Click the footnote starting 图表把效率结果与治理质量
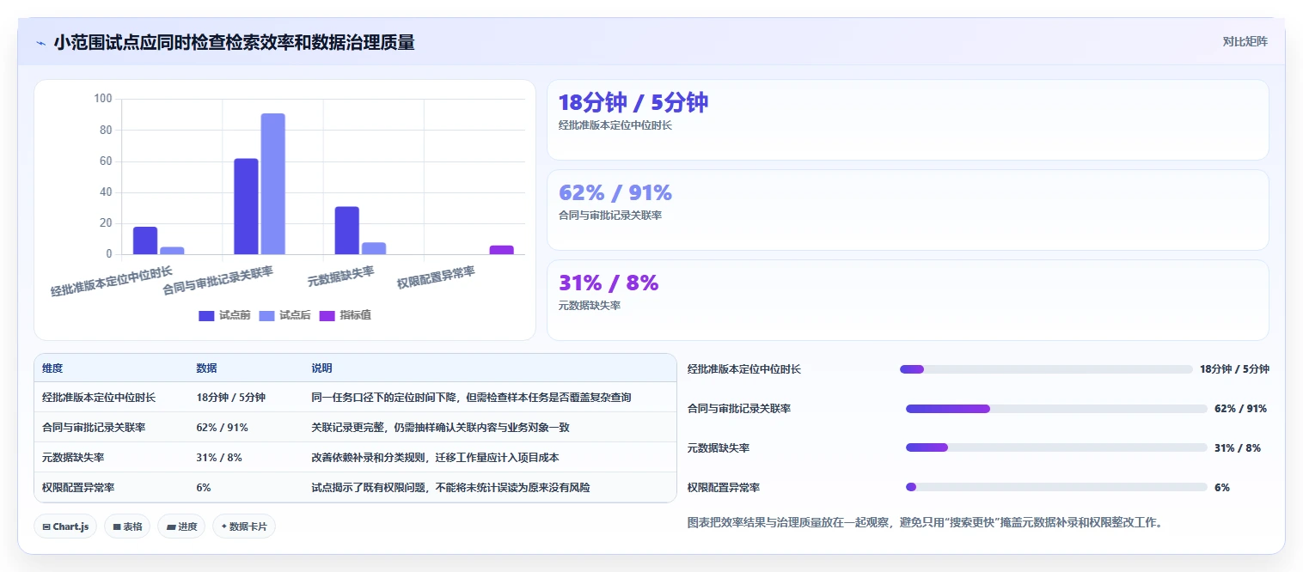This screenshot has height=572, width=1303. 926,522
